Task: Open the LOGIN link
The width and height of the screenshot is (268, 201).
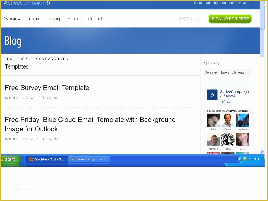Action: tap(186, 19)
